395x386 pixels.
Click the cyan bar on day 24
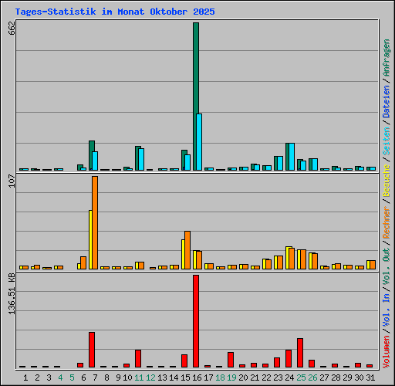(292, 157)
